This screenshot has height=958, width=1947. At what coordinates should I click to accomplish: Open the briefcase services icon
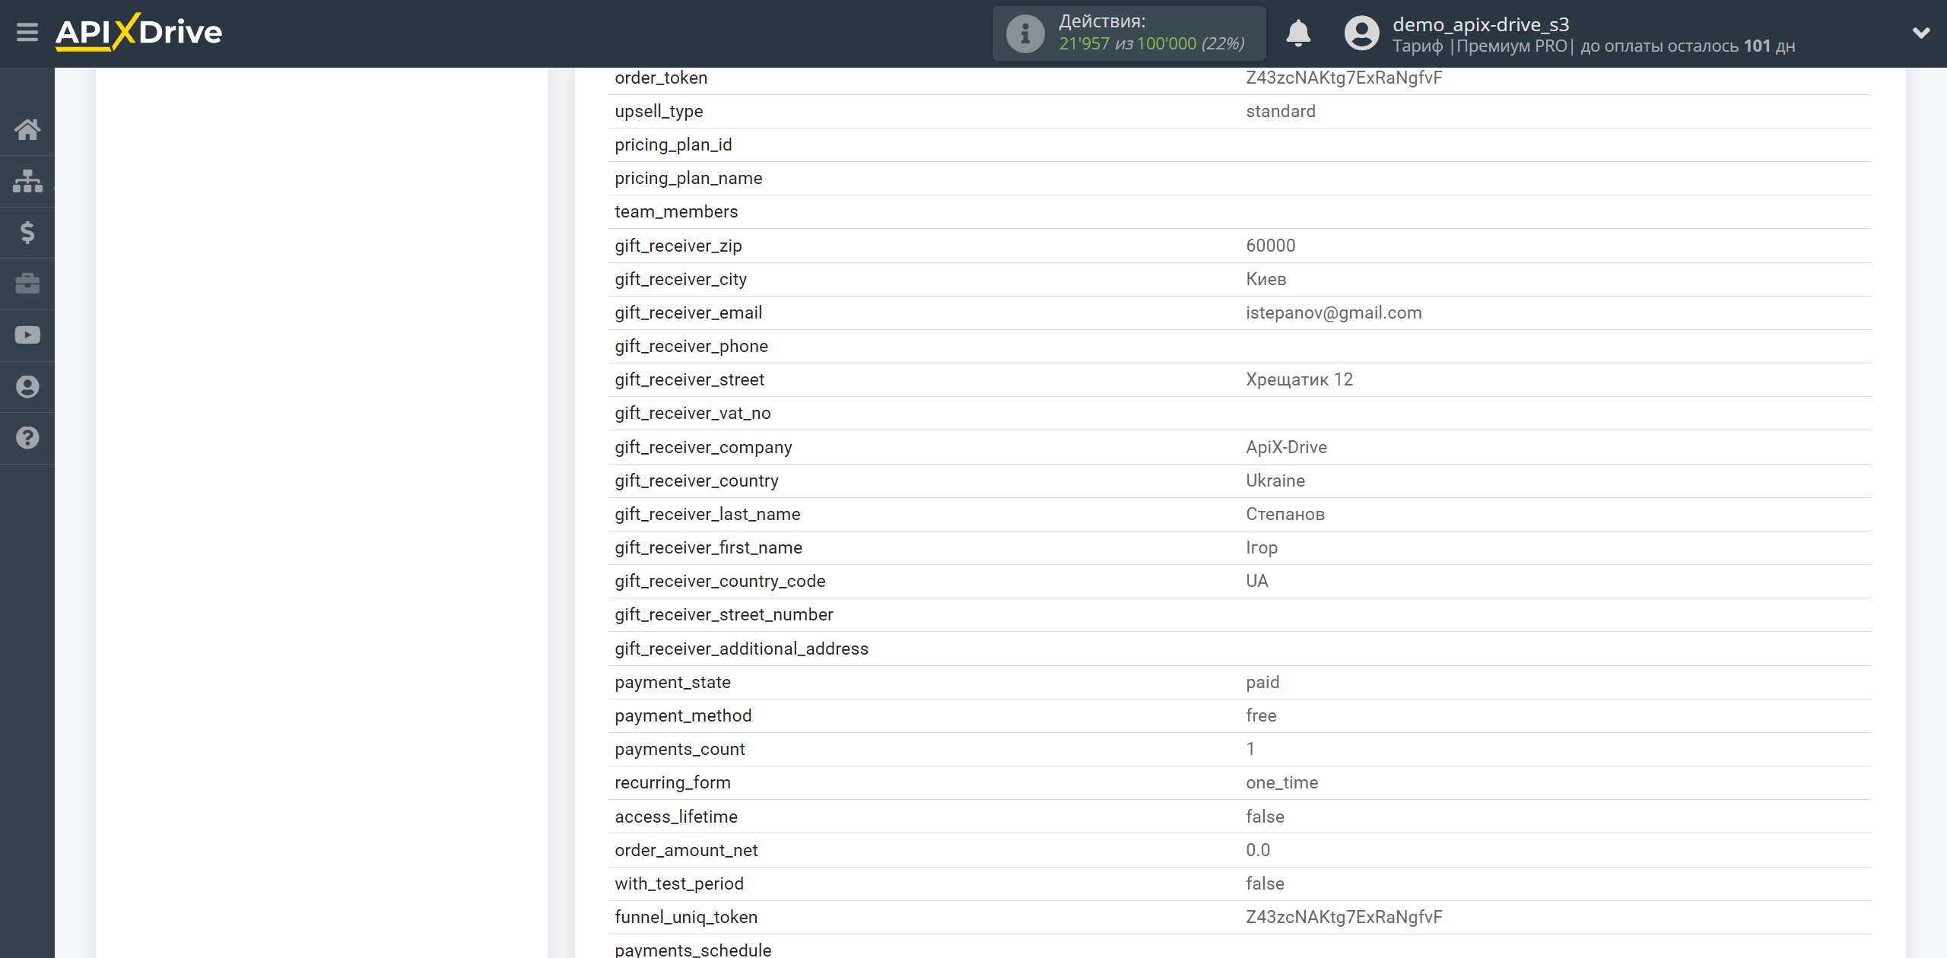coord(27,284)
